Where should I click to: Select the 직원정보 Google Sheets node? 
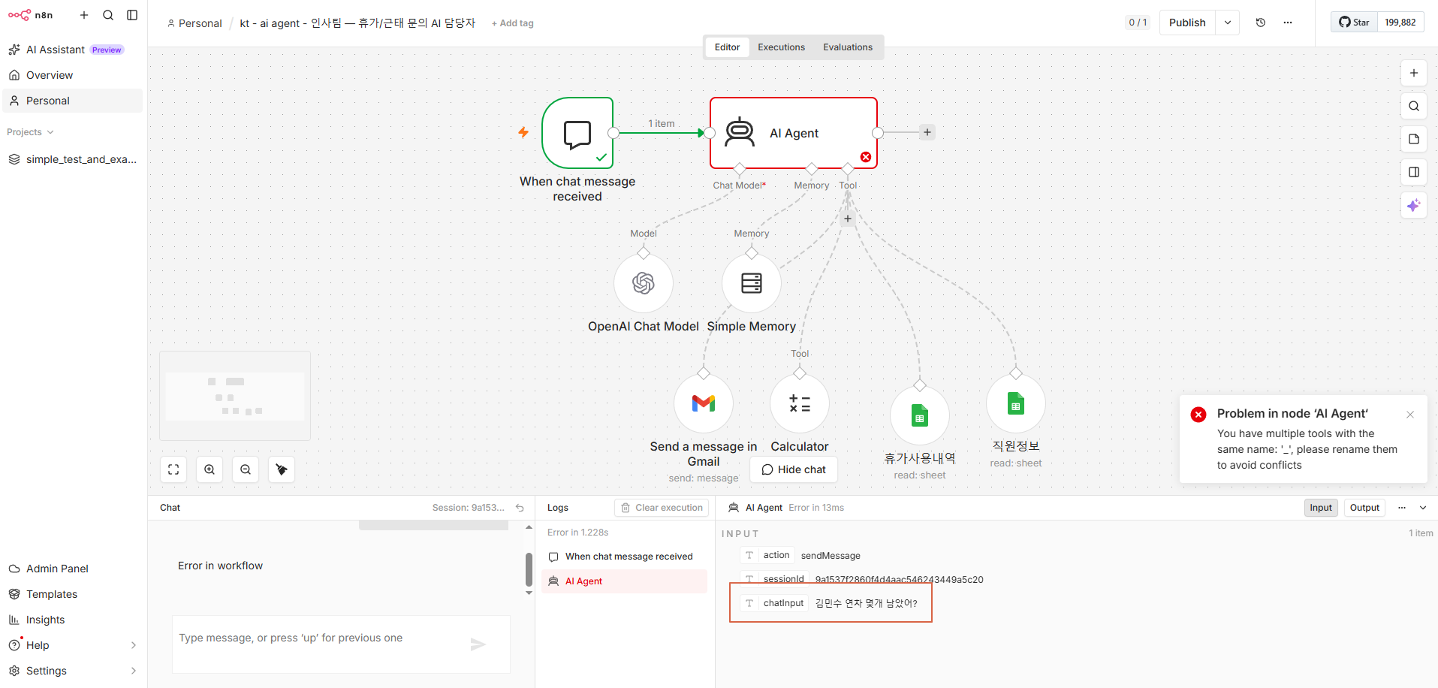[x=1016, y=403]
